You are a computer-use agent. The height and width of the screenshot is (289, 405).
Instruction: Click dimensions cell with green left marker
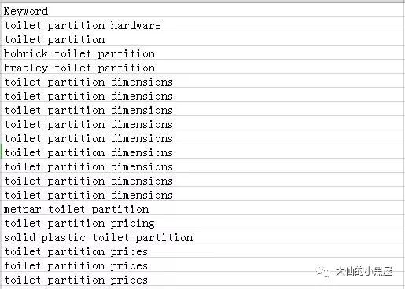pyautogui.click(x=203, y=152)
